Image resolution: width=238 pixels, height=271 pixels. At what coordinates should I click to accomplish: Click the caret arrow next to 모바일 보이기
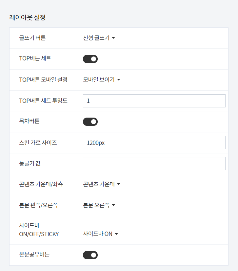click(x=119, y=80)
